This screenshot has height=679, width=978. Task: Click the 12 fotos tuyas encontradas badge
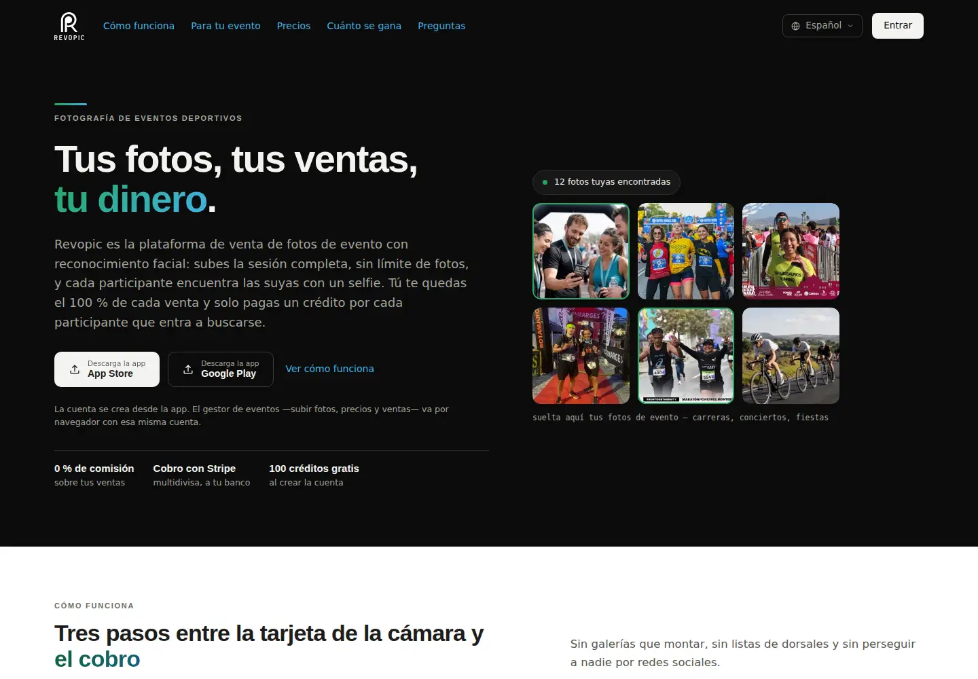pos(606,182)
